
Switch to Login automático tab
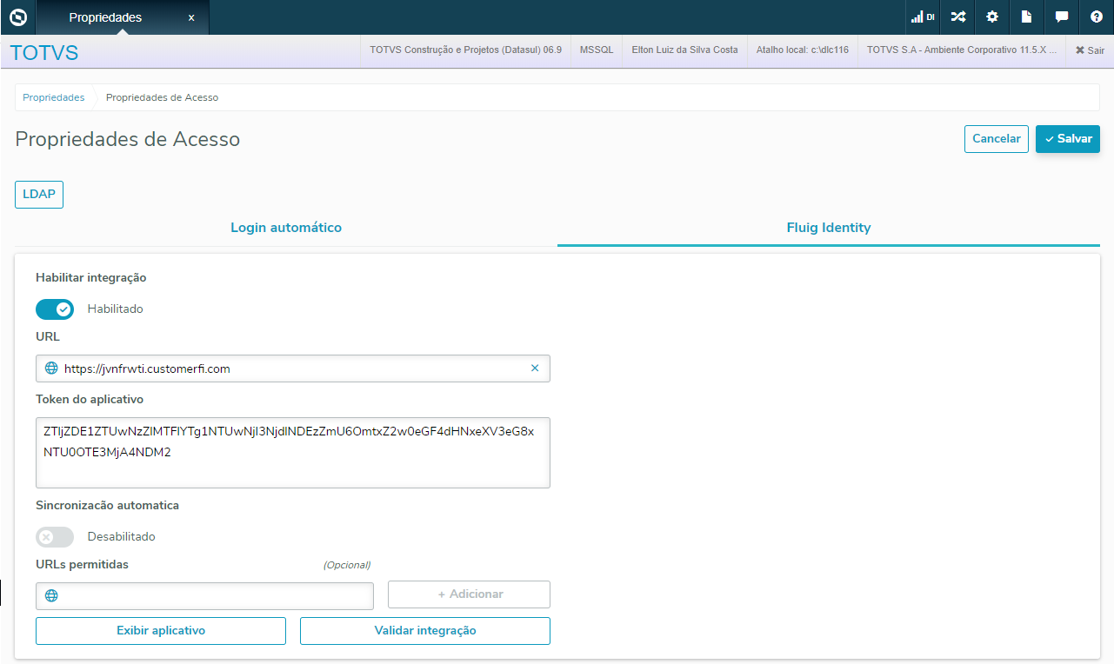pos(286,228)
